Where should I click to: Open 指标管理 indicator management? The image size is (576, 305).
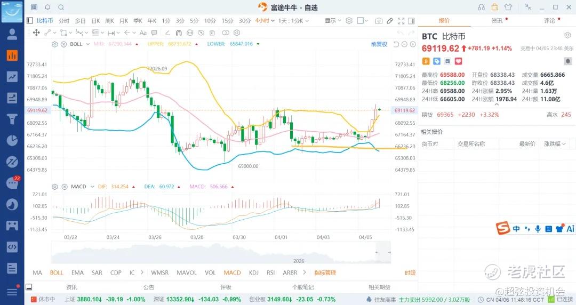tap(325, 272)
